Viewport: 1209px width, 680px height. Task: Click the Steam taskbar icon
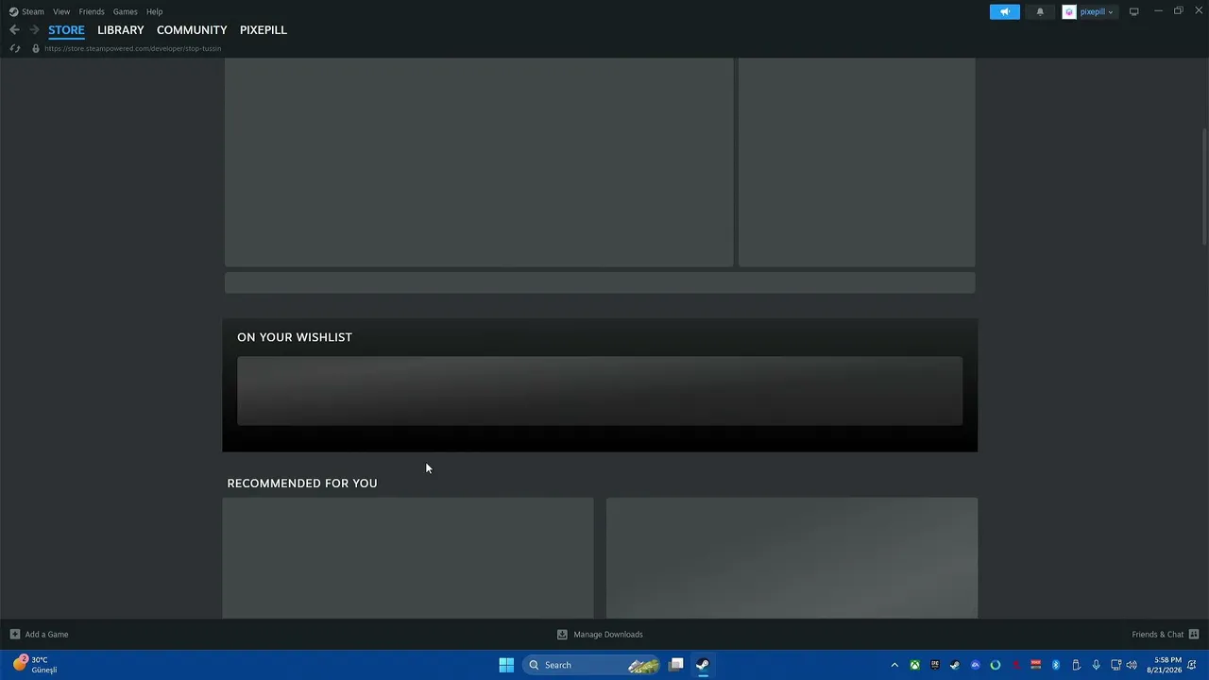pos(703,665)
